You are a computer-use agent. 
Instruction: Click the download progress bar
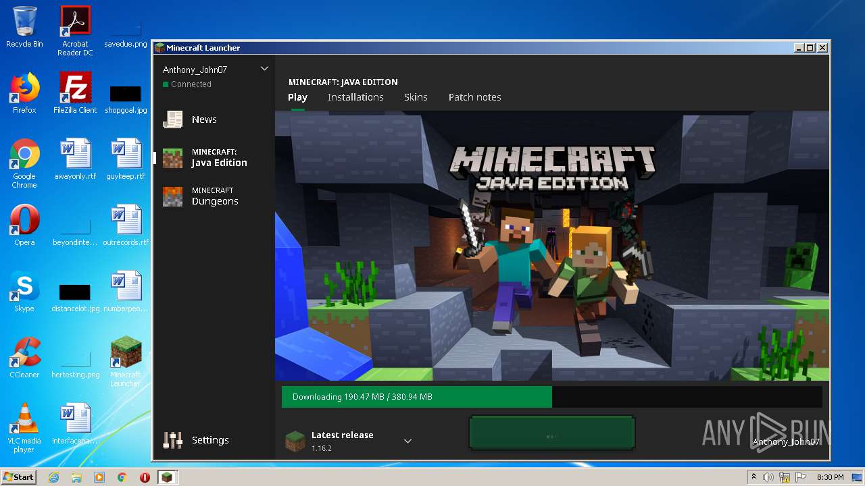coord(552,397)
